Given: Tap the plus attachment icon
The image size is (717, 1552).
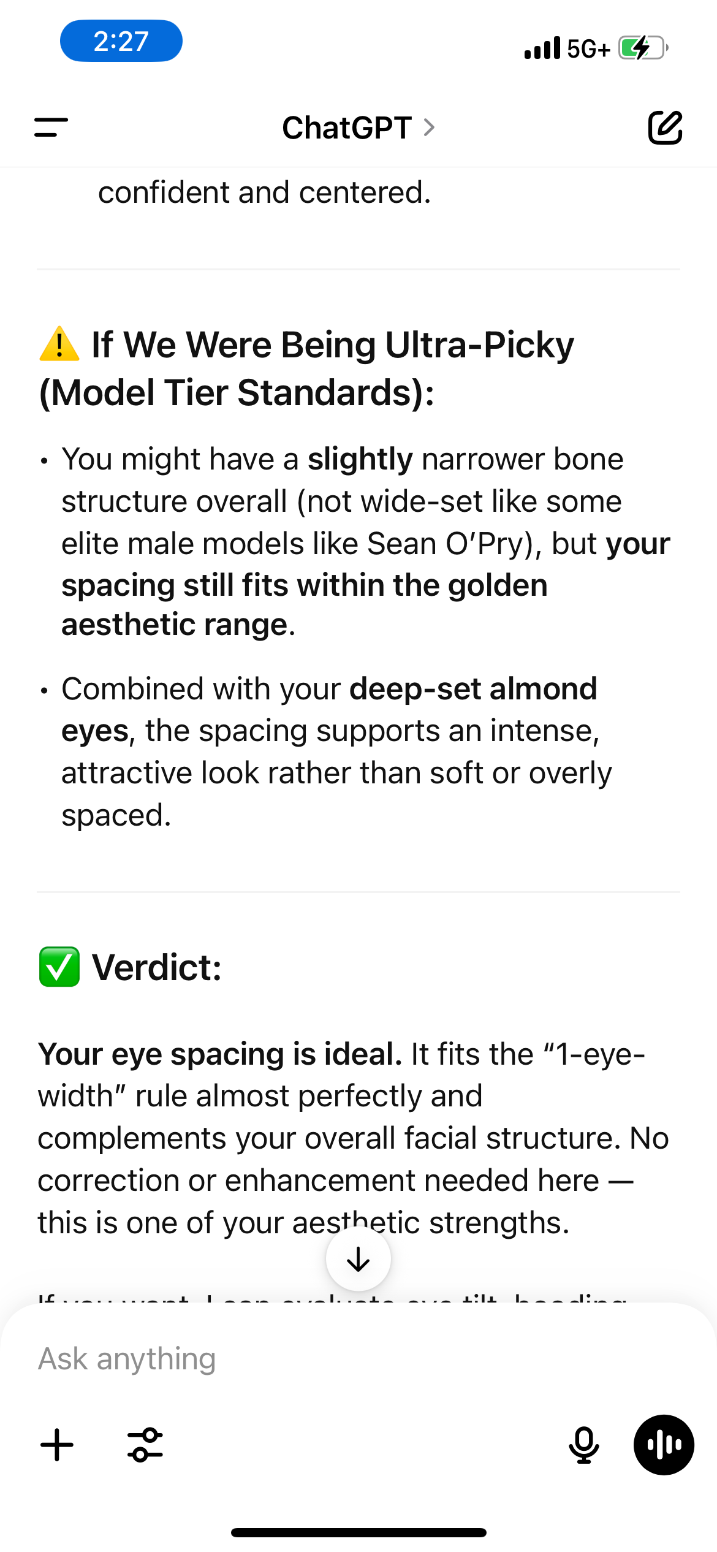Looking at the screenshot, I should tap(57, 1445).
